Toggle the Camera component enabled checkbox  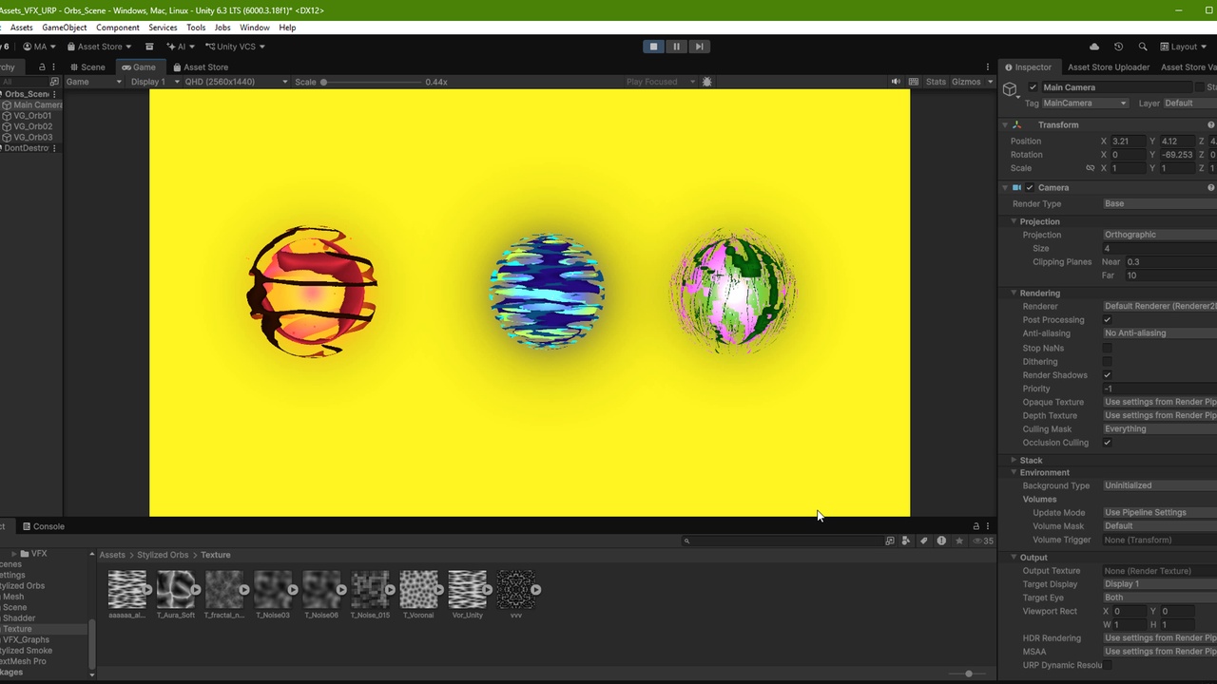click(1030, 188)
